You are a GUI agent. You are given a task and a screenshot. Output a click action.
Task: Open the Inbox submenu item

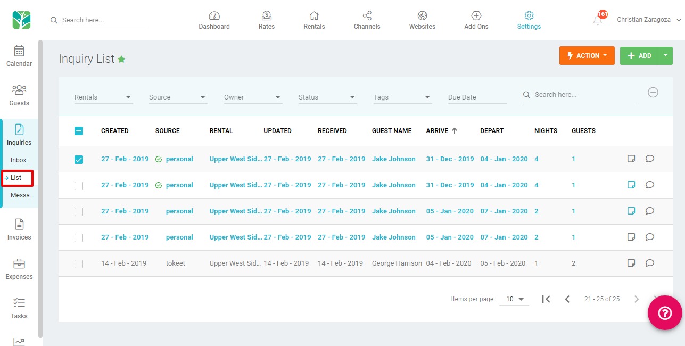(x=19, y=160)
